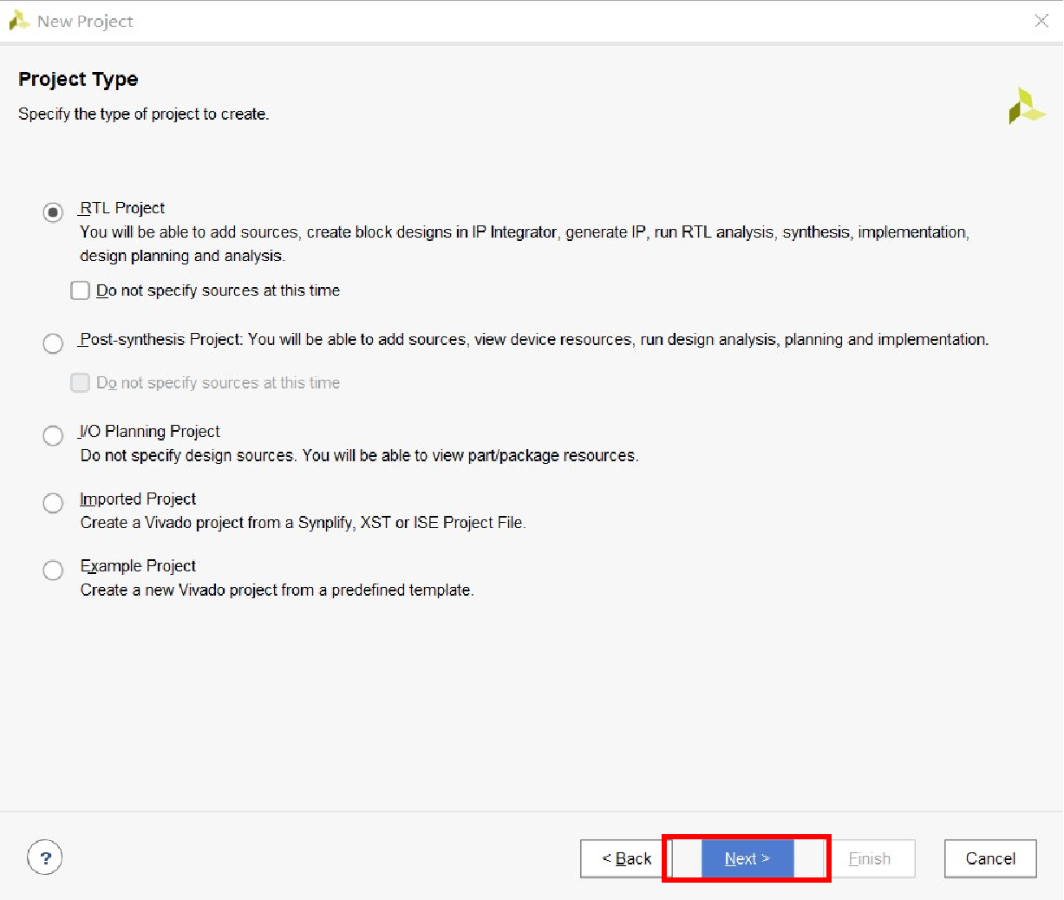Screen dimensions: 1064x900
Task: Click 'Create a new Vivado project from a predefined template.'
Action: pyautogui.click(x=277, y=590)
